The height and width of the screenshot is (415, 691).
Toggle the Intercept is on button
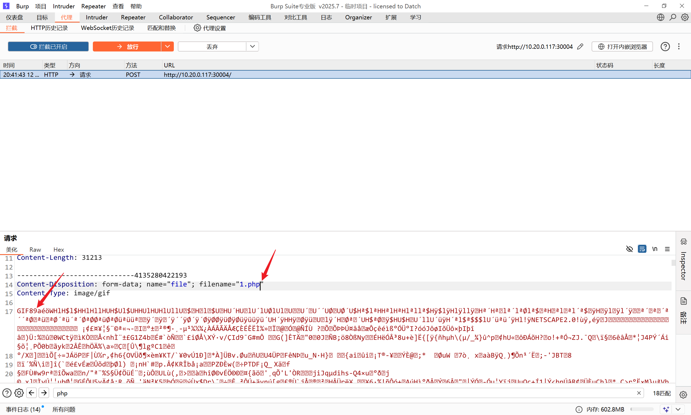48,46
